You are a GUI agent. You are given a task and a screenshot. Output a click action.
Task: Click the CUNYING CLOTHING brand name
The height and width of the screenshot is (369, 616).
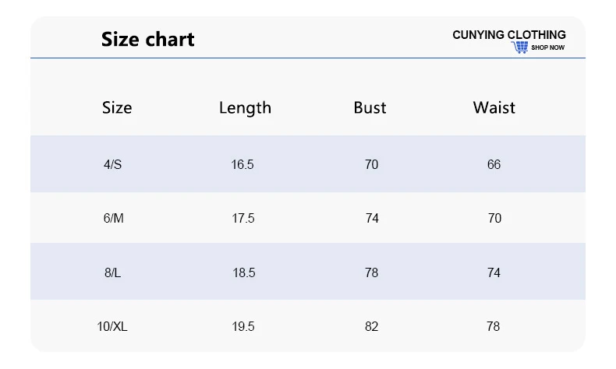[508, 35]
